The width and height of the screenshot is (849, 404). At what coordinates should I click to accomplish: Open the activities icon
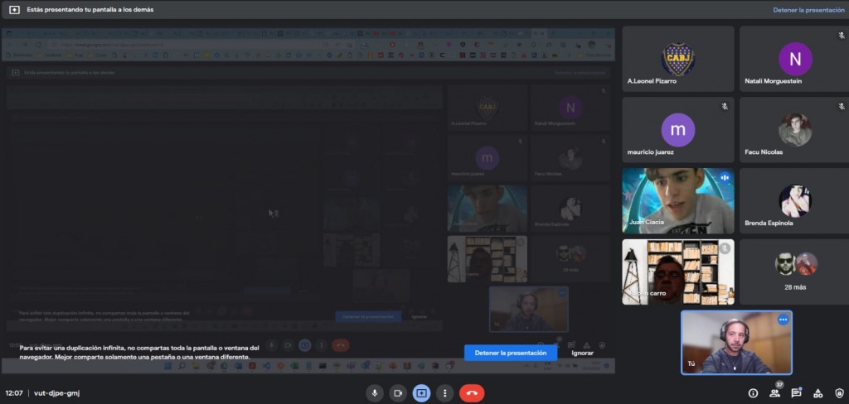817,393
